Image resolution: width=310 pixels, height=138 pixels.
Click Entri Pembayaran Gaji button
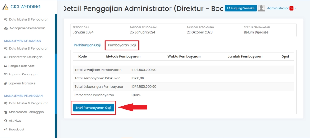pos(94,108)
